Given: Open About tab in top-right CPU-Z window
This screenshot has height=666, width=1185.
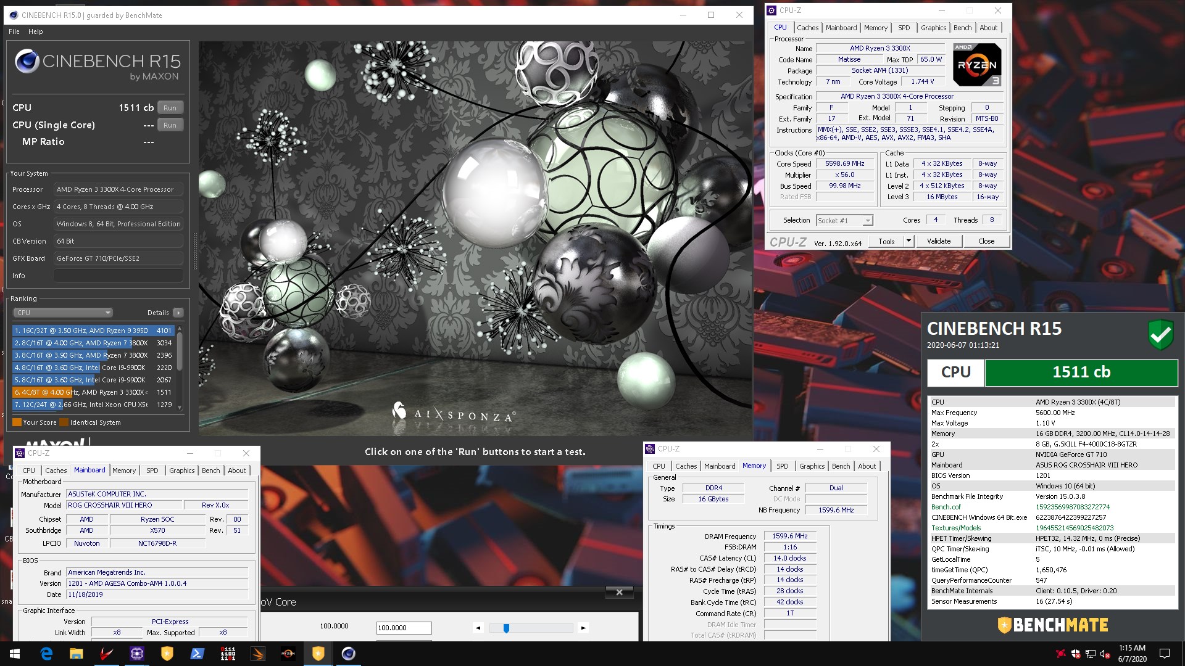Looking at the screenshot, I should coord(988,28).
